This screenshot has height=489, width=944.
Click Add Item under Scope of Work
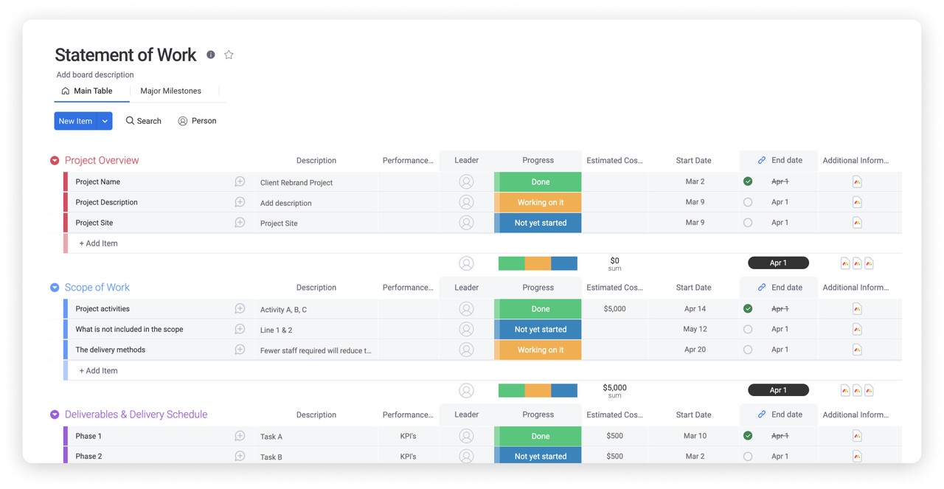(x=98, y=370)
